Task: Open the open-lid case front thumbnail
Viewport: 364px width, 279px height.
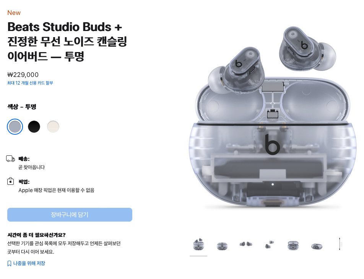Action: click(x=293, y=245)
